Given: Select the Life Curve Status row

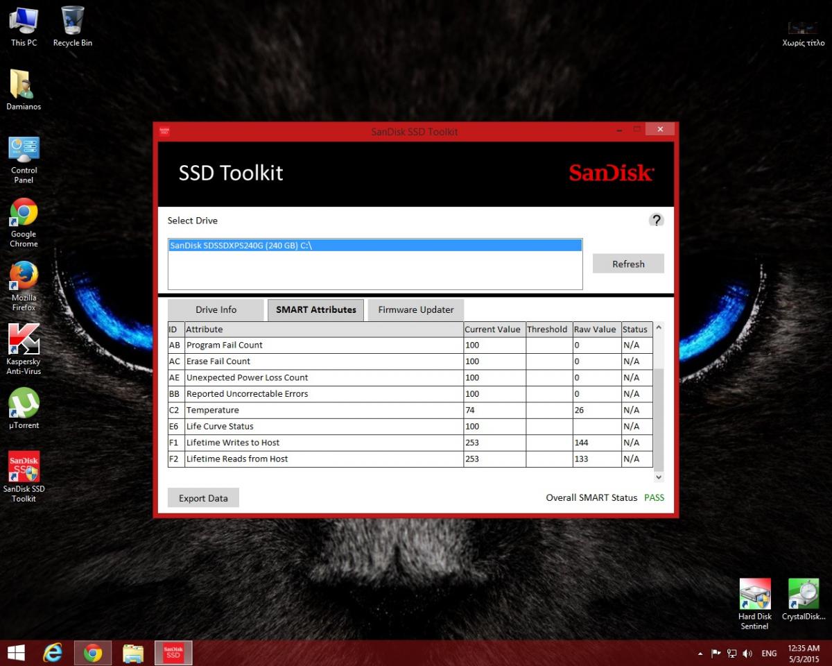Looking at the screenshot, I should coord(410,427).
